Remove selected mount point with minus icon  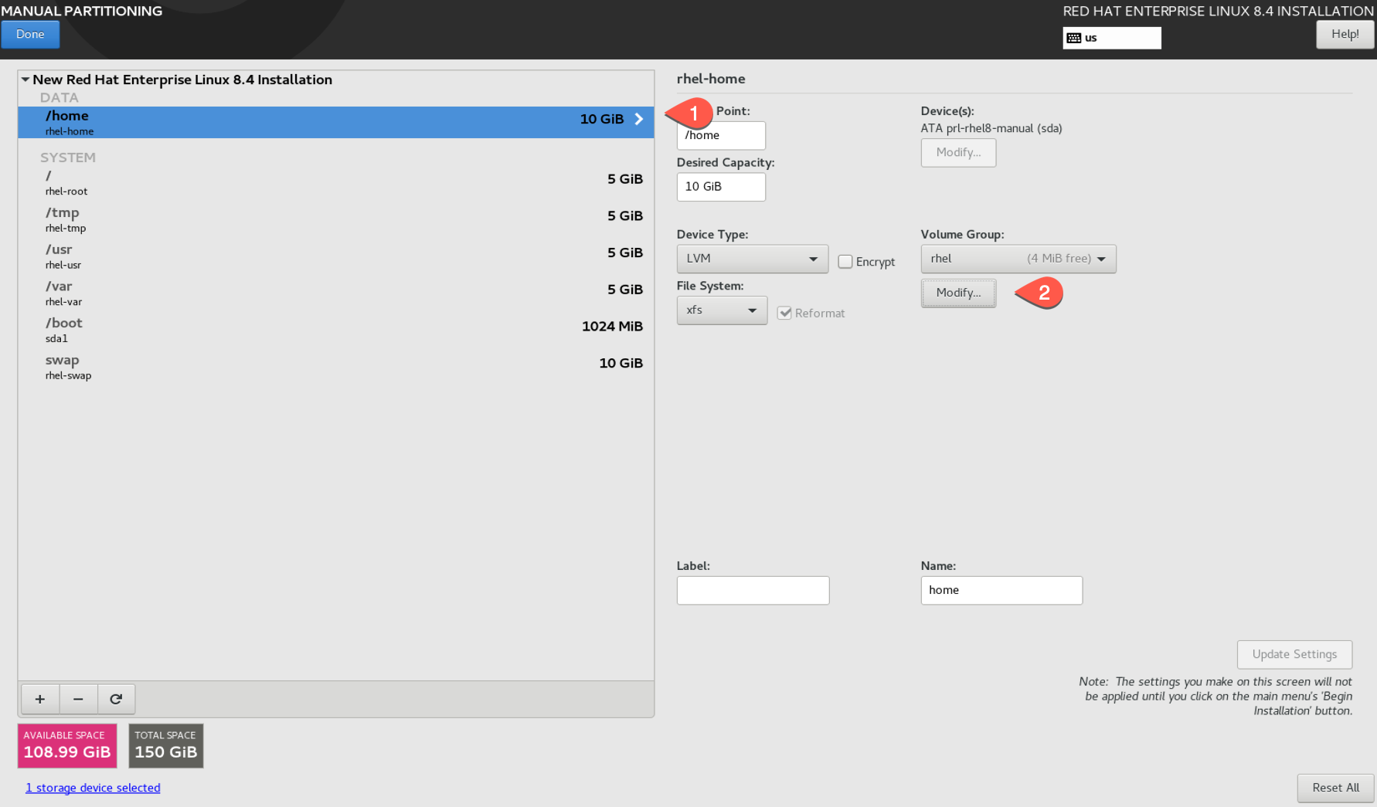pos(78,699)
